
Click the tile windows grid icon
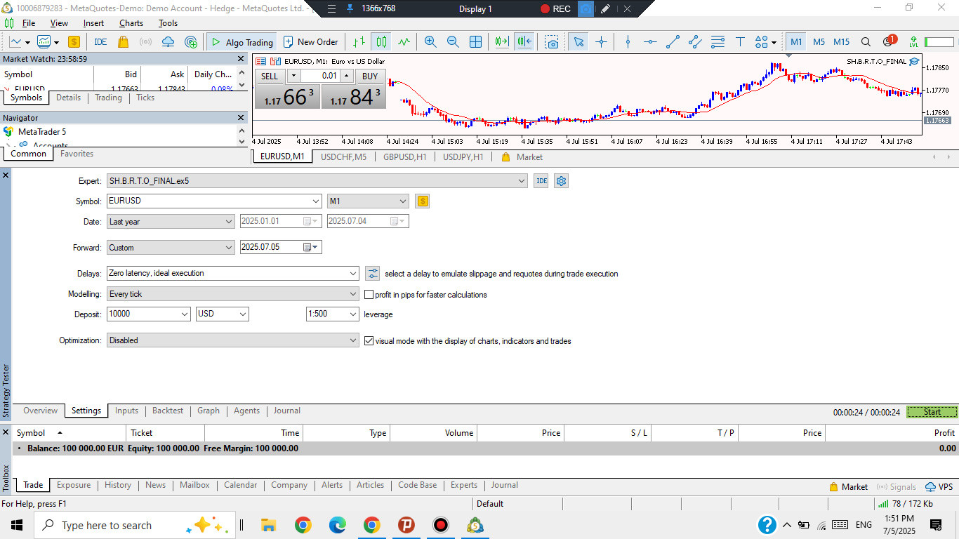[x=475, y=42]
